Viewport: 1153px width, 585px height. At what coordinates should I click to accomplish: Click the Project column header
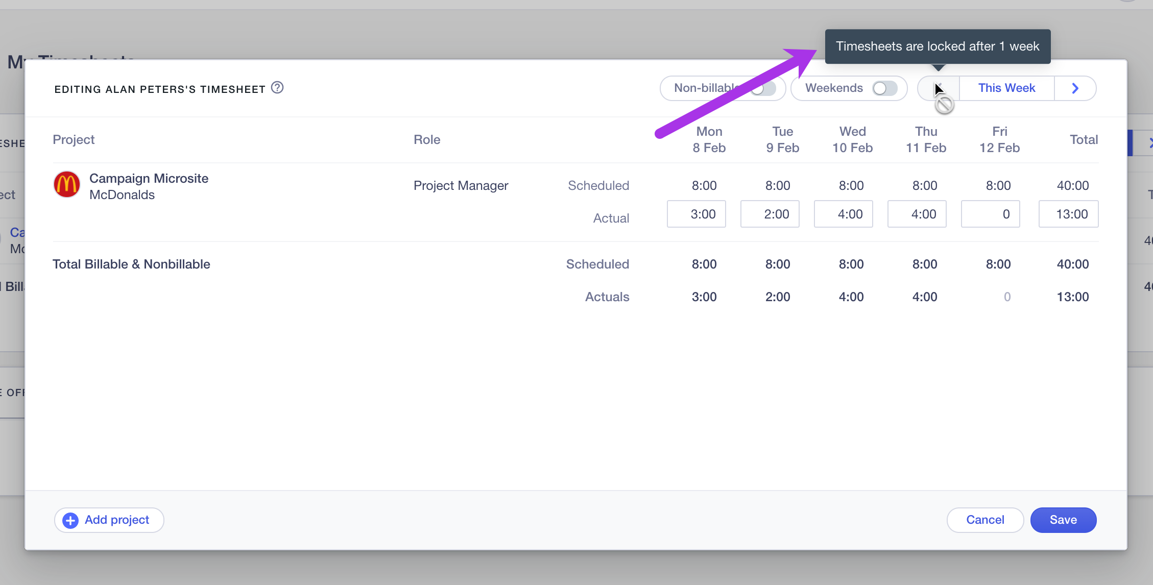(74, 140)
